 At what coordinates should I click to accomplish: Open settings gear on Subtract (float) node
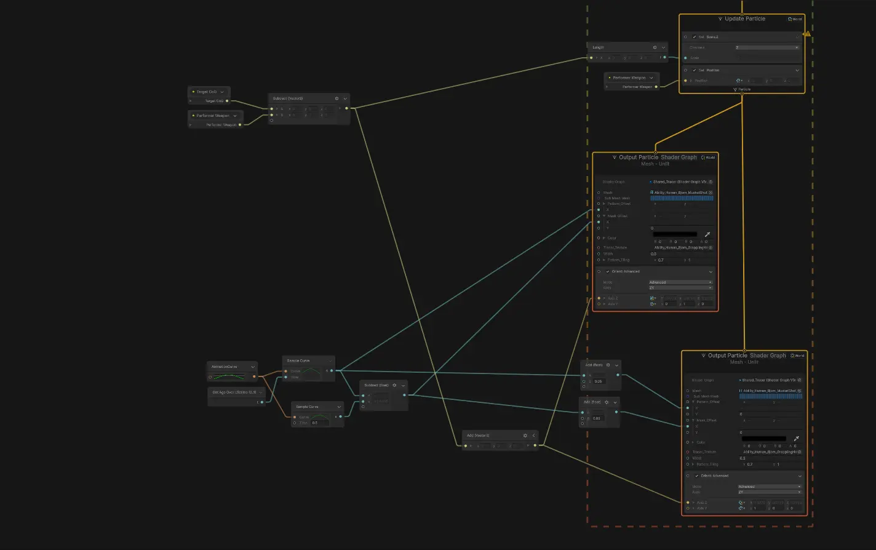point(394,385)
